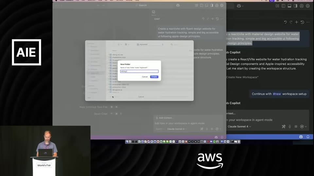Viewport: 314px width, 176px height.
Task: Click Cancel at bottom of file picker
Action: click(141, 97)
